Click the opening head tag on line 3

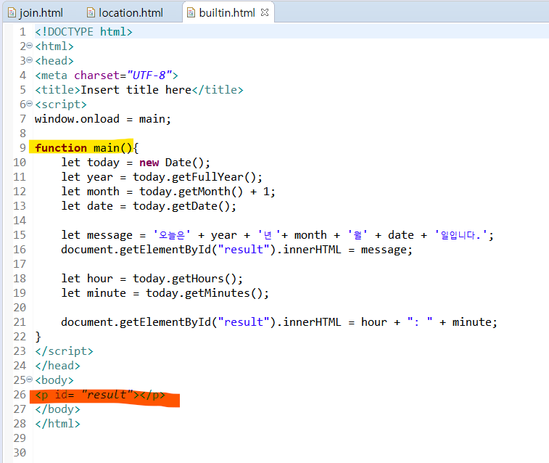[54, 61]
